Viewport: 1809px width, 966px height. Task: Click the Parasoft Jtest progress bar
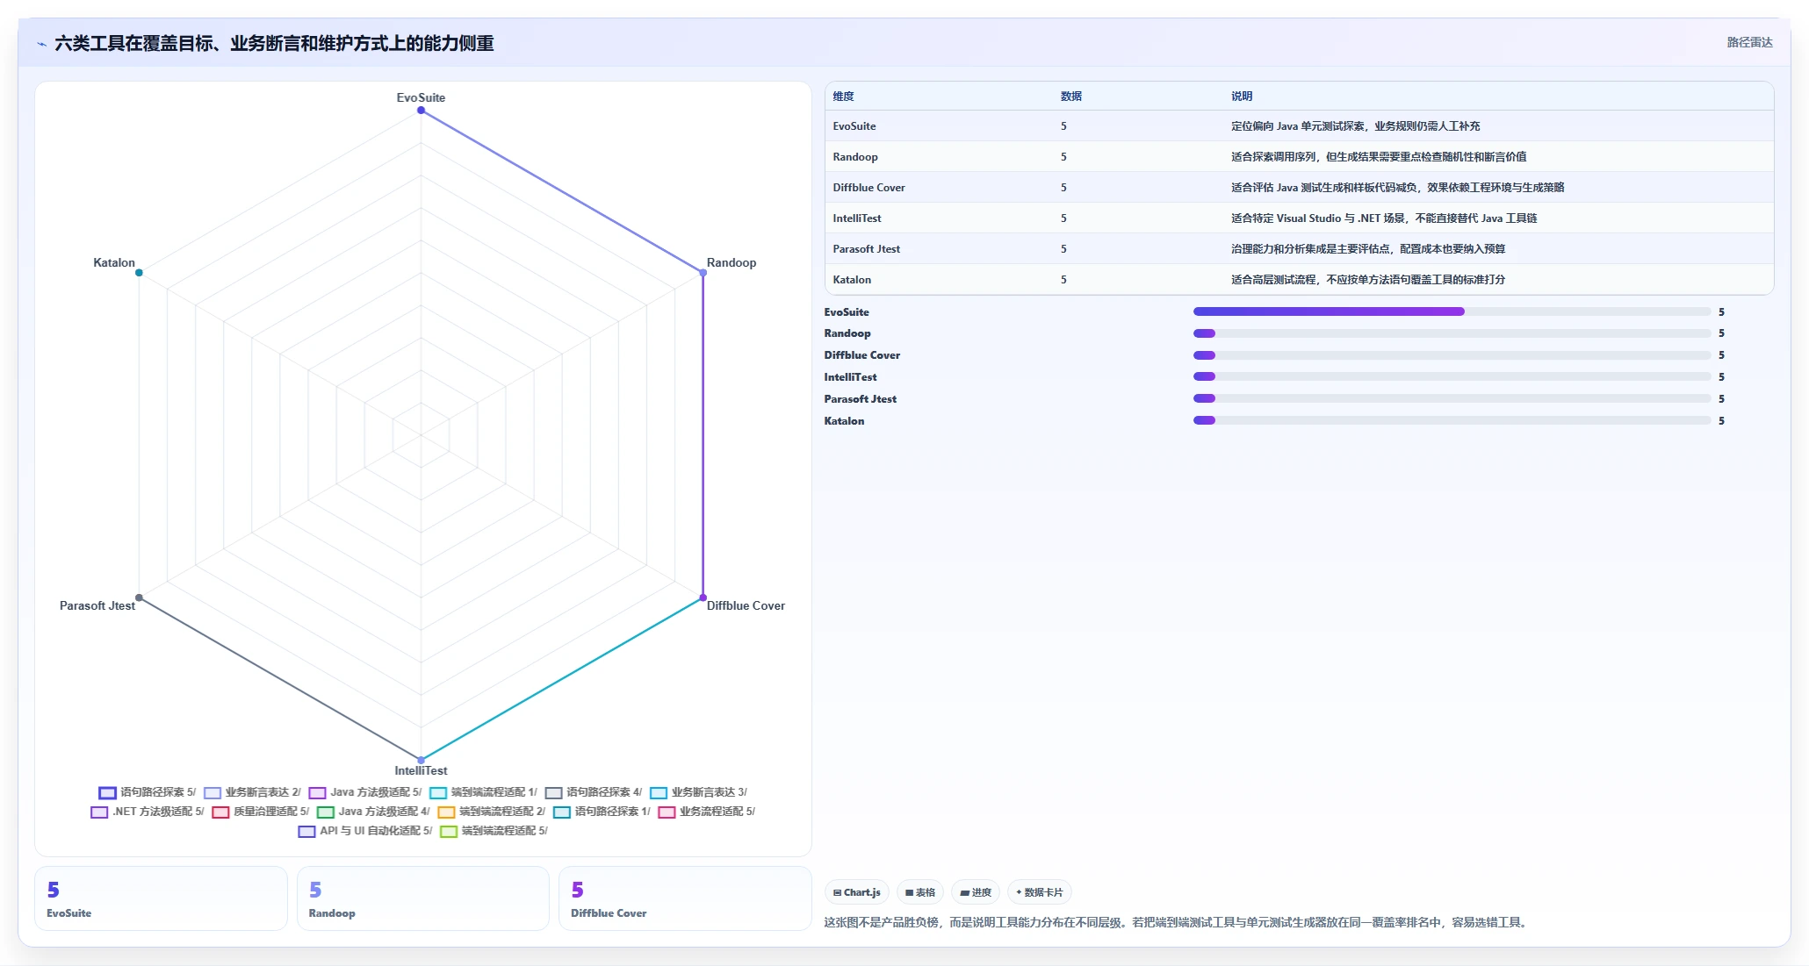pyautogui.click(x=1452, y=398)
